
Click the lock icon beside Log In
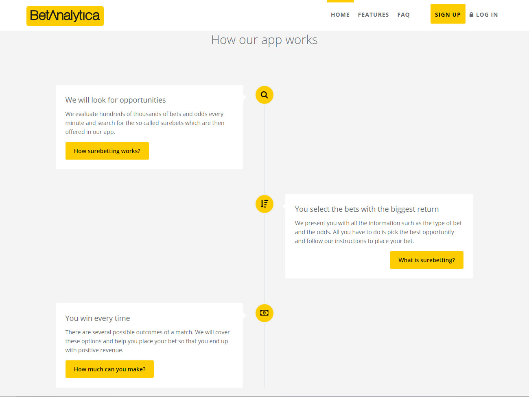[472, 15]
